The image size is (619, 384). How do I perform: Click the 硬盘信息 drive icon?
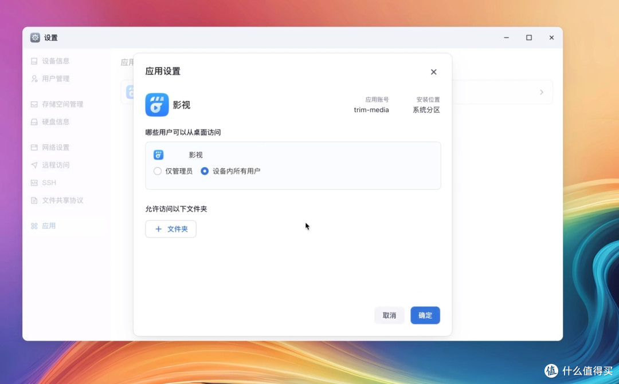(x=34, y=122)
